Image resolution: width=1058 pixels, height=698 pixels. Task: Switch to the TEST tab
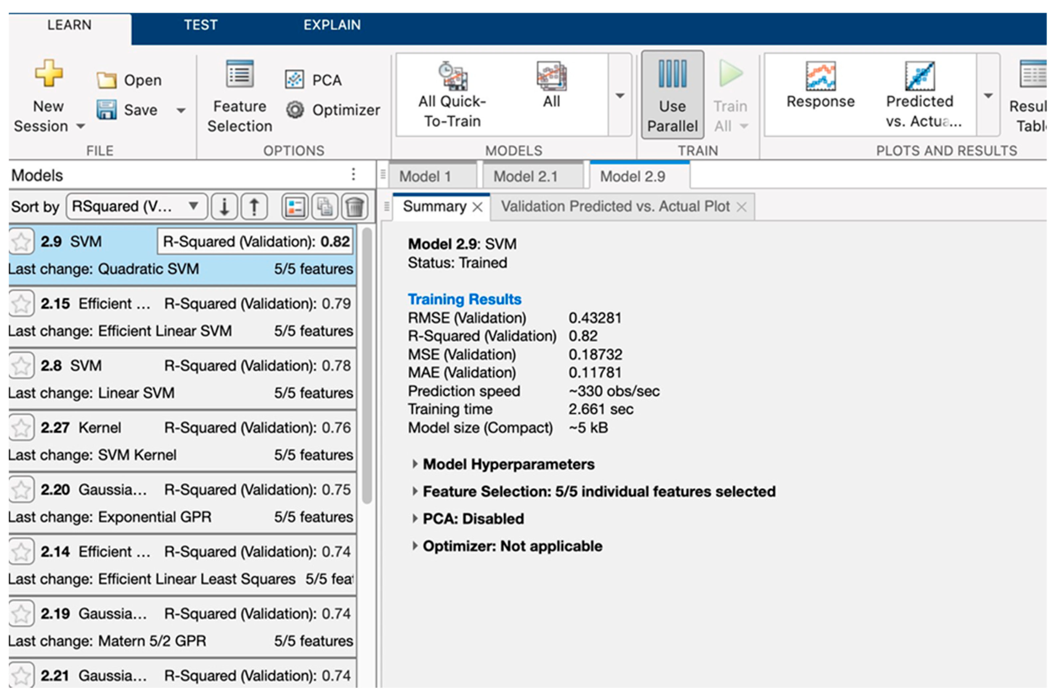pos(201,25)
